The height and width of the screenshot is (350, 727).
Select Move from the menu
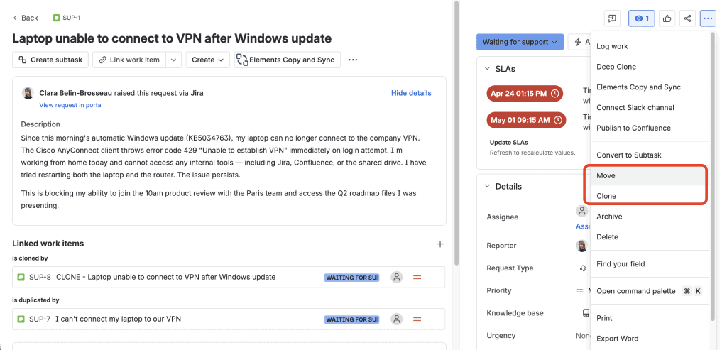[x=650, y=175]
